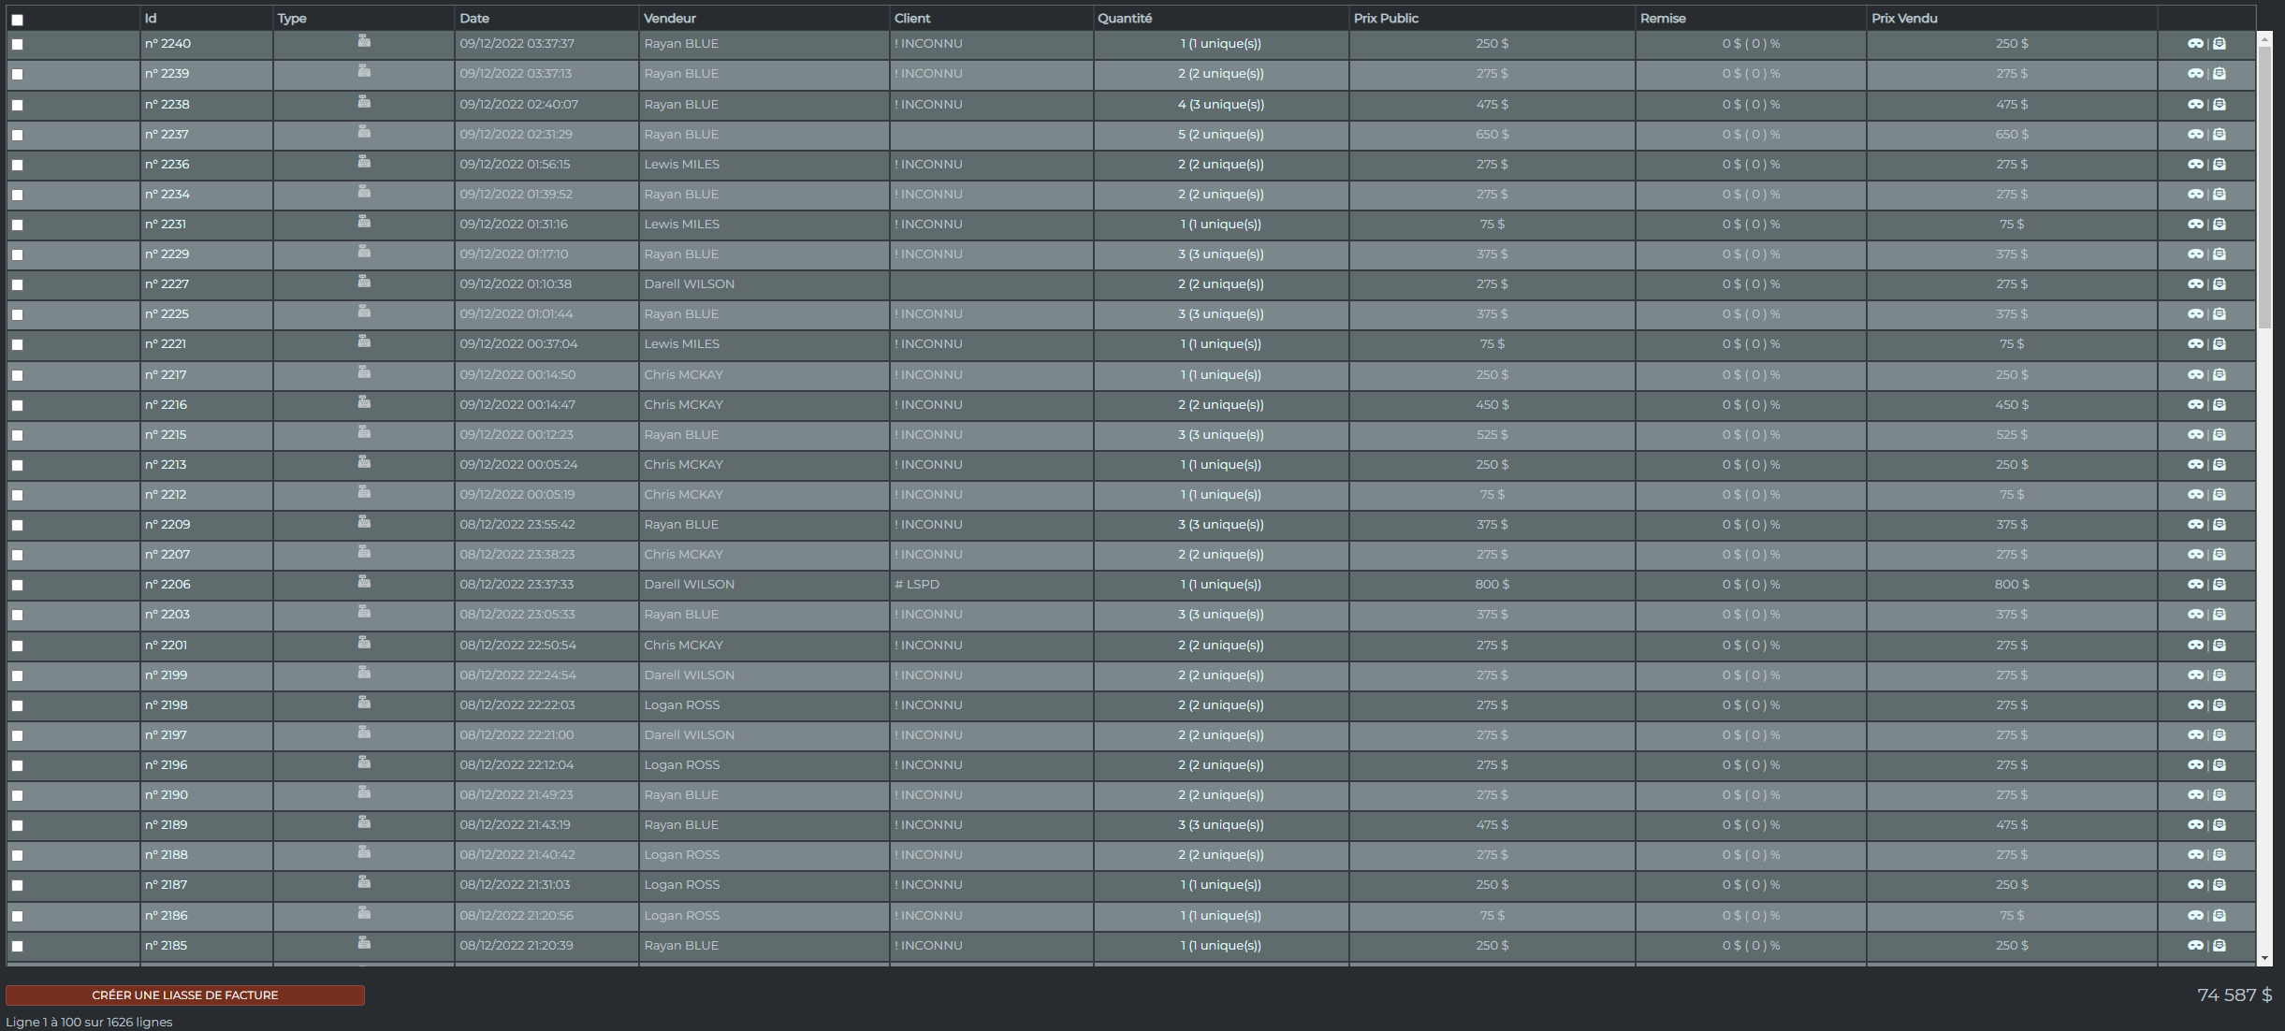This screenshot has width=2285, height=1031.
Task: Click the mask icon on the n° 2231 row
Action: point(2195,225)
